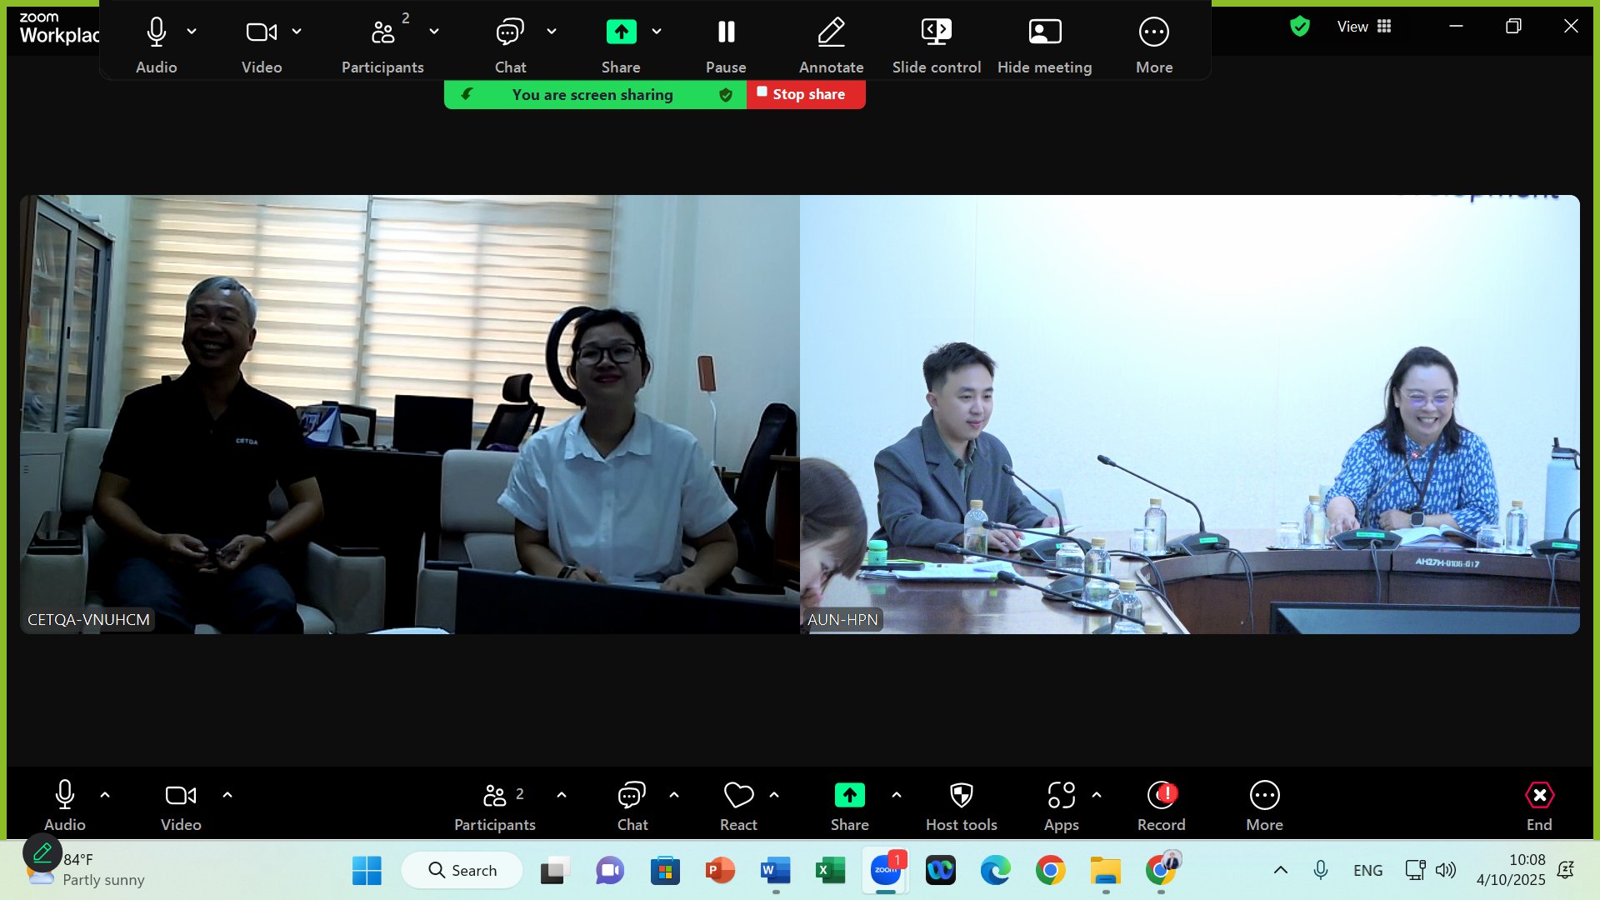This screenshot has height=900, width=1600.
Task: Expand Chat caret in the bottom toolbar
Action: 674,795
